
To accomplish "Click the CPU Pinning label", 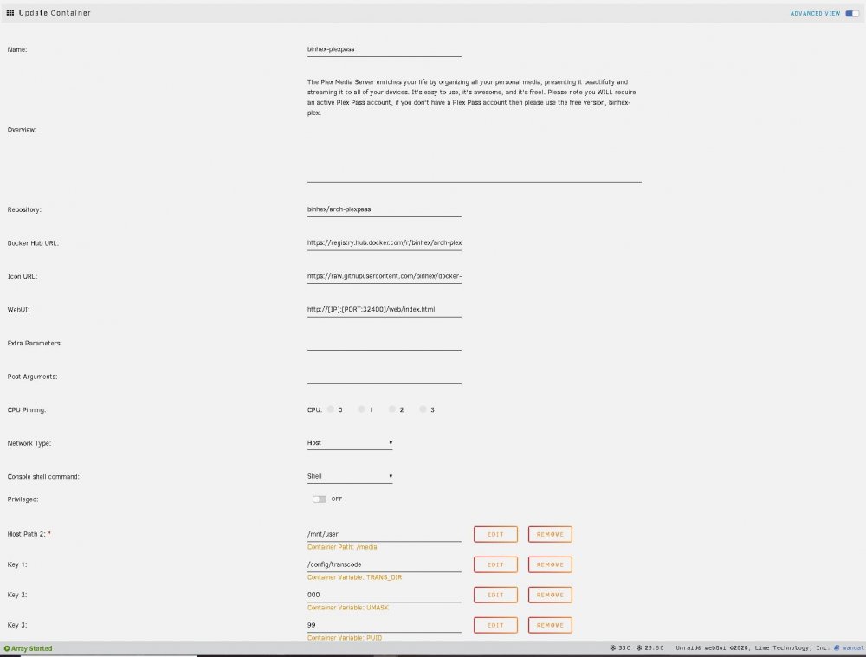I will [27, 410].
